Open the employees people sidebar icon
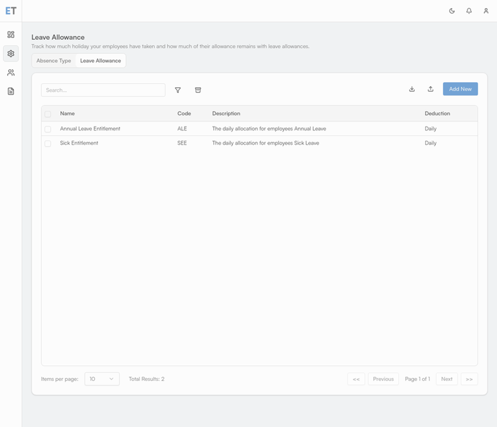The height and width of the screenshot is (427, 497). [x=10, y=72]
